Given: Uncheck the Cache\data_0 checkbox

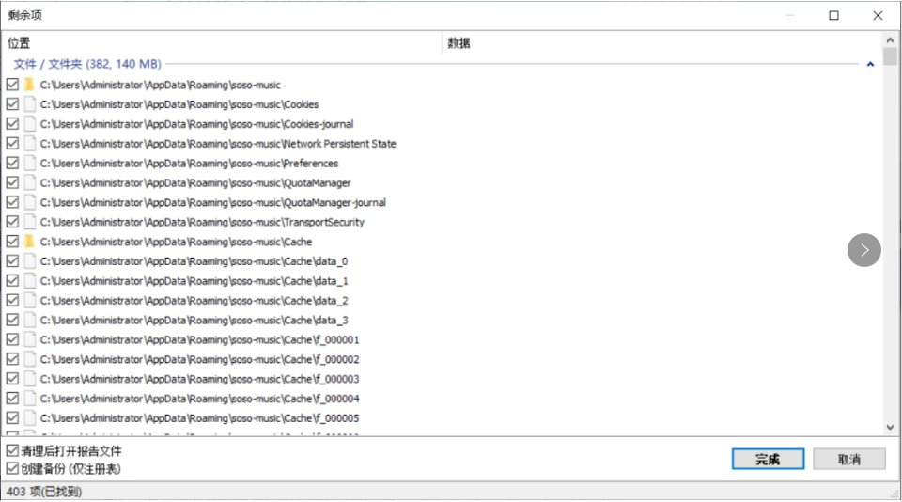Looking at the screenshot, I should (12, 260).
